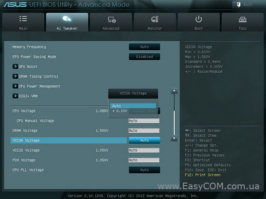The width and height of the screenshot is (266, 199).
Task: Click the DRAM Voltage 1.500V value
Action: click(102, 130)
